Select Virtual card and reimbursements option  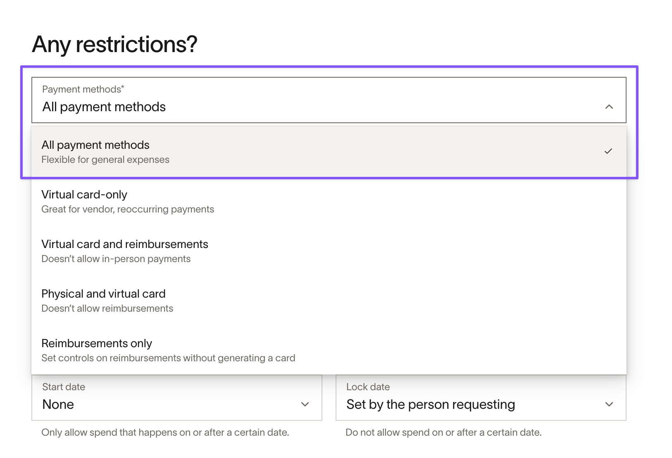point(329,251)
